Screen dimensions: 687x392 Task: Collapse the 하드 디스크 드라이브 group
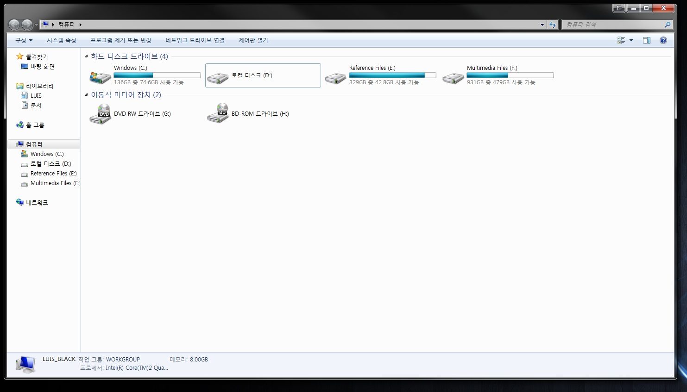click(x=86, y=56)
